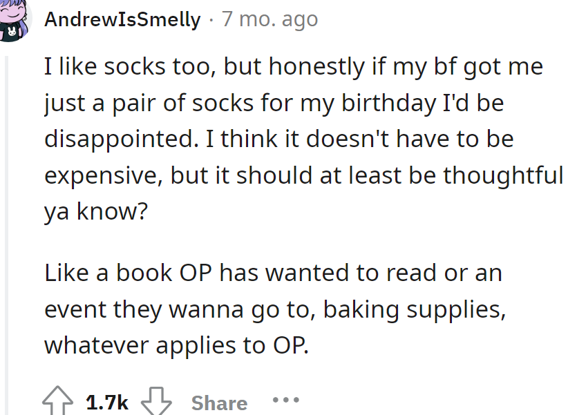568x415 pixels.
Task: Click the 1.7k vote count
Action: 107,400
